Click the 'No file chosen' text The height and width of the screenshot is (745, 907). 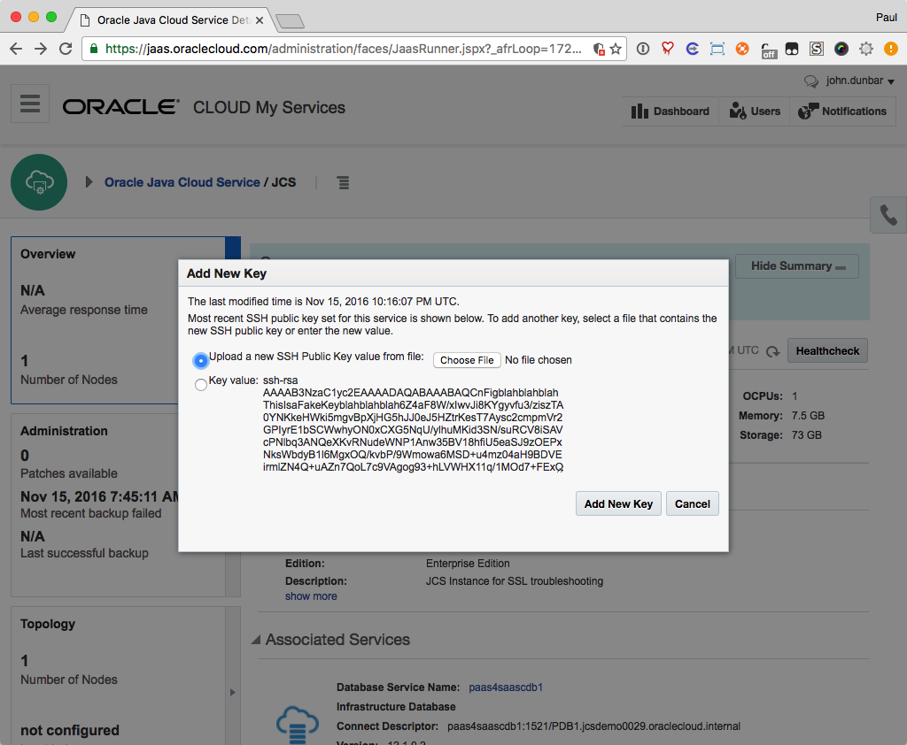[x=538, y=360]
